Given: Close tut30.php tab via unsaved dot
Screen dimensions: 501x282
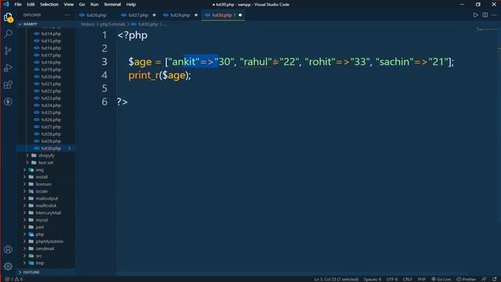Looking at the screenshot, I should click(240, 15).
